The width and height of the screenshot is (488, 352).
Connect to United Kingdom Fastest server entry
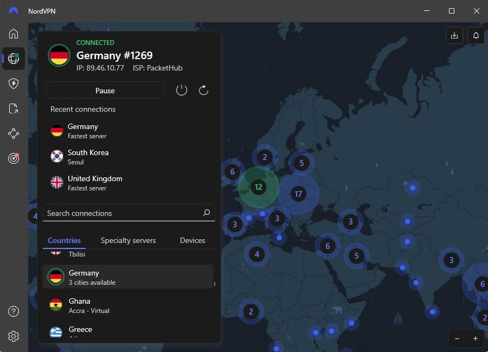(129, 183)
